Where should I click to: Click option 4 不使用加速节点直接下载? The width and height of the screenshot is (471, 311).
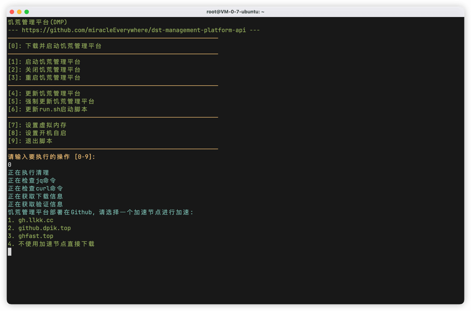pyautogui.click(x=51, y=244)
